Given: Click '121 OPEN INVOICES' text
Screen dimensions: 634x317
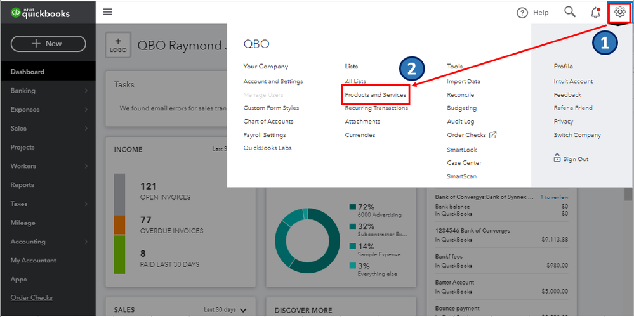Looking at the screenshot, I should (x=165, y=191).
